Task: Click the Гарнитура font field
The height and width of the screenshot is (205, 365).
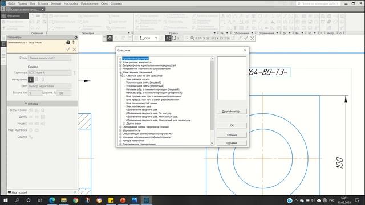Action: tap(50, 73)
